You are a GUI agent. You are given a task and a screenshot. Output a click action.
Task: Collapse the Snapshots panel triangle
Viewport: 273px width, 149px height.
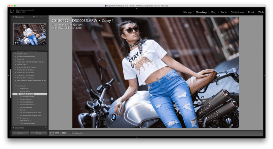(x=13, y=128)
